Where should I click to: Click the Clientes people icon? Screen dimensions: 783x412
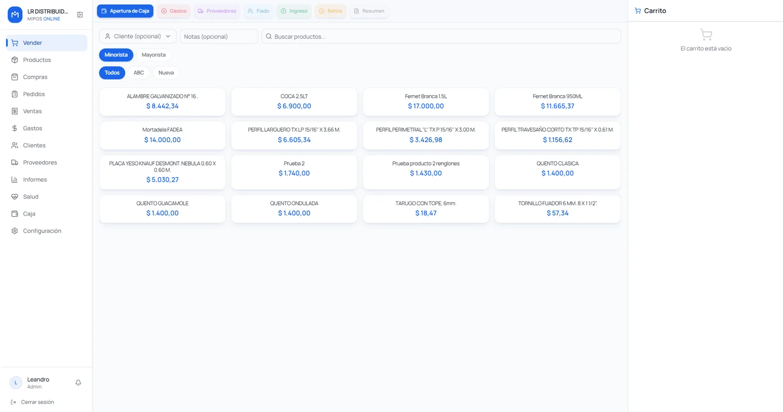15,146
